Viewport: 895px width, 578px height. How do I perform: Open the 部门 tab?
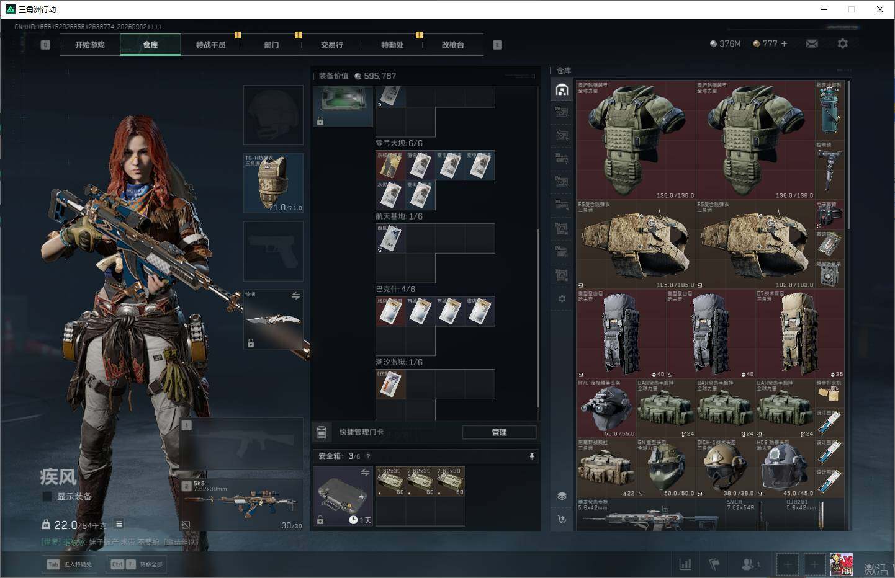[x=271, y=45]
